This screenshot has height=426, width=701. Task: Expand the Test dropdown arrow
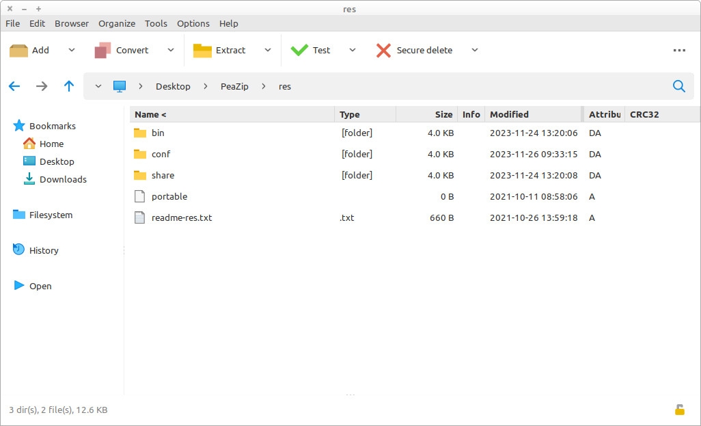[x=353, y=50]
